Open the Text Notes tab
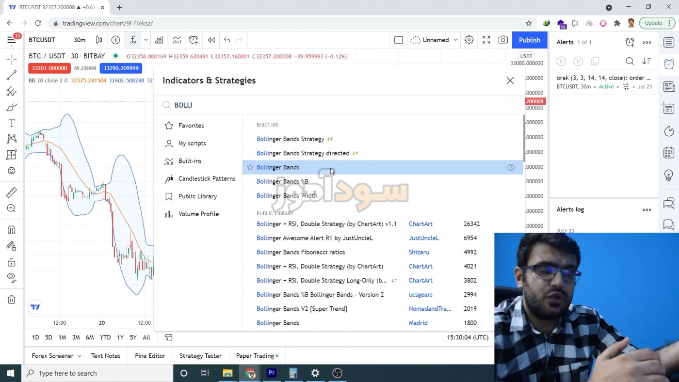679x382 pixels. coord(106,356)
